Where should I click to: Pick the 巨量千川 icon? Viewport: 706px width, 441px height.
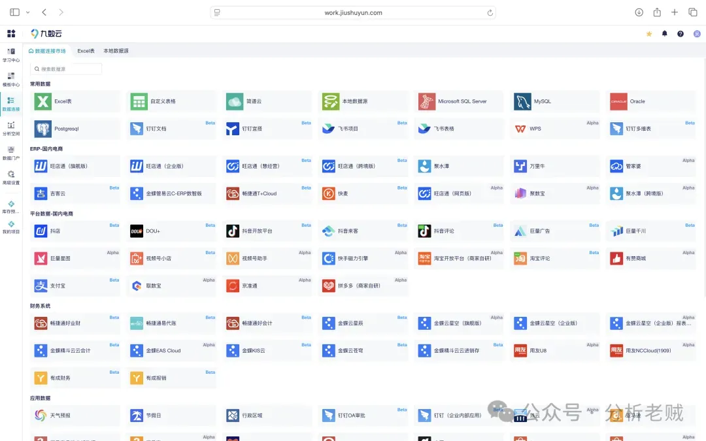click(x=616, y=231)
